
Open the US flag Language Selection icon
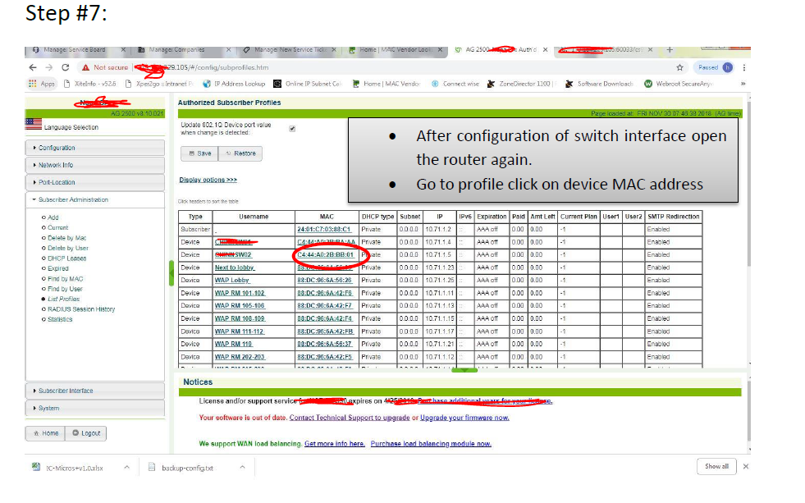click(34, 126)
